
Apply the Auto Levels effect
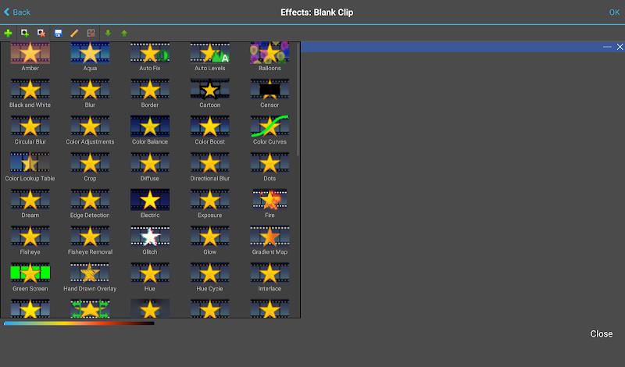point(209,56)
